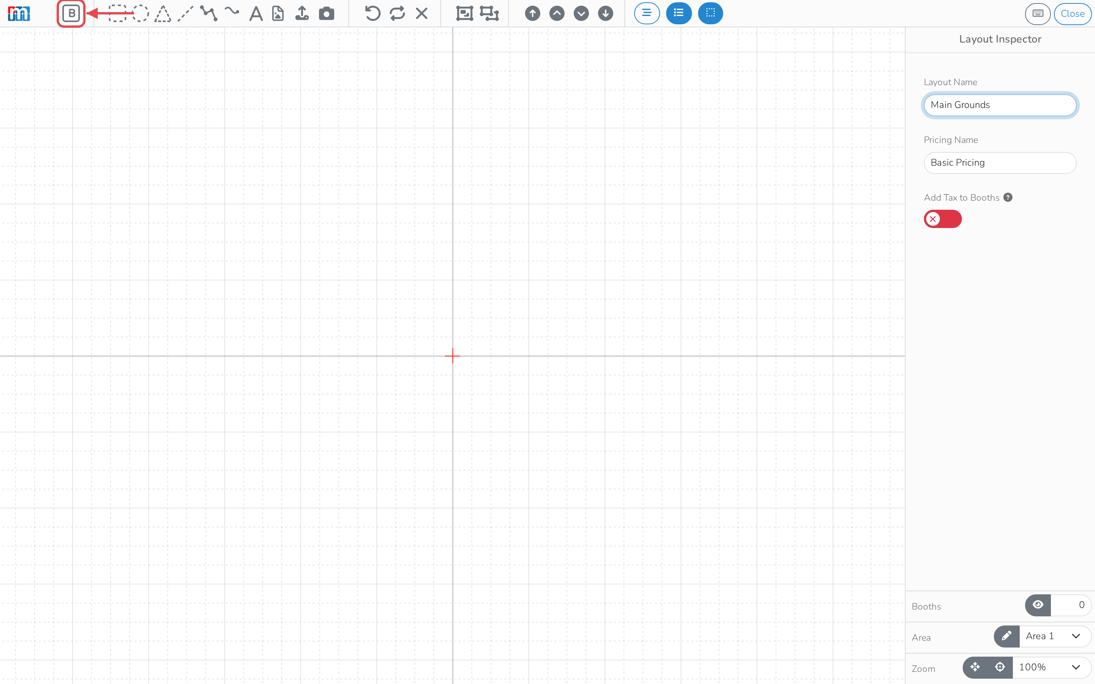The width and height of the screenshot is (1095, 684).
Task: Click the Pricing Name input field
Action: click(x=1000, y=163)
